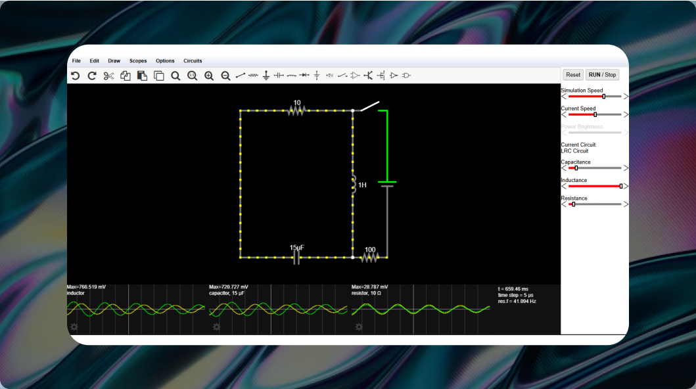Select the DC voltage source tool

317,76
